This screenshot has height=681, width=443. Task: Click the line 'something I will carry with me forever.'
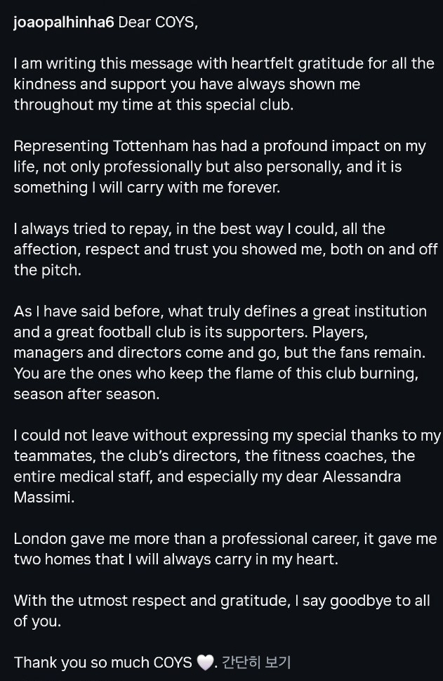point(147,187)
